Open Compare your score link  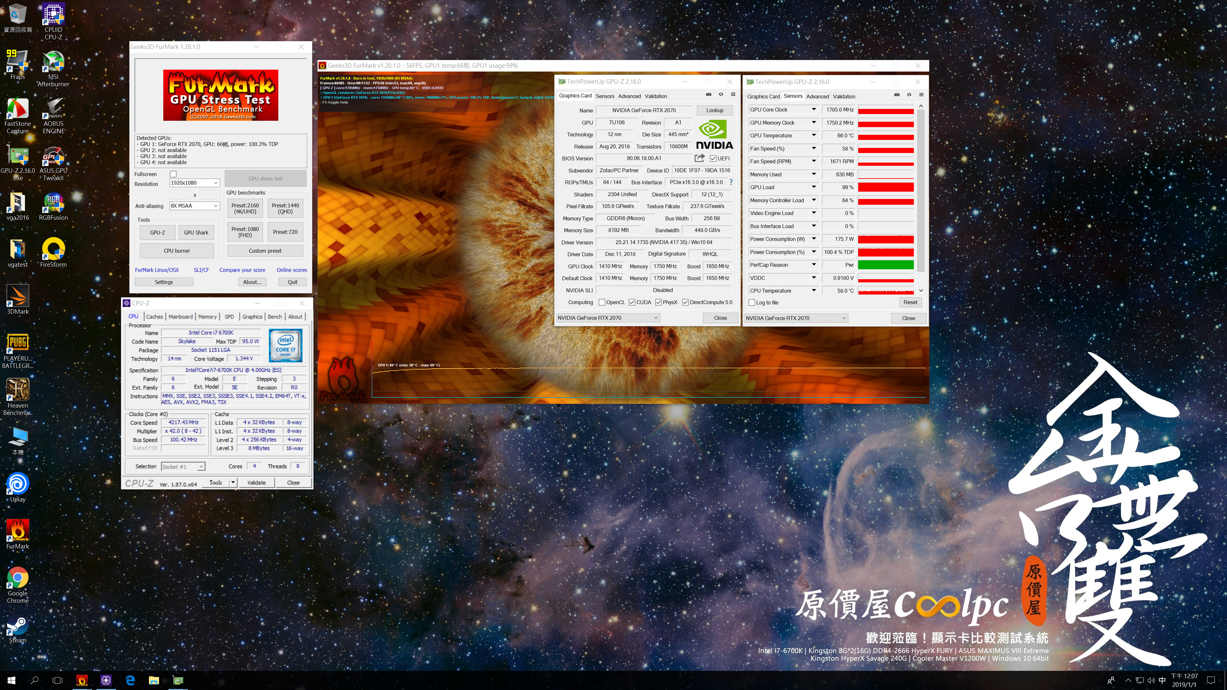pos(242,270)
